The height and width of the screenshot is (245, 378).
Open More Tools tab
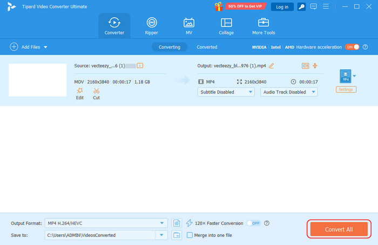(x=264, y=26)
